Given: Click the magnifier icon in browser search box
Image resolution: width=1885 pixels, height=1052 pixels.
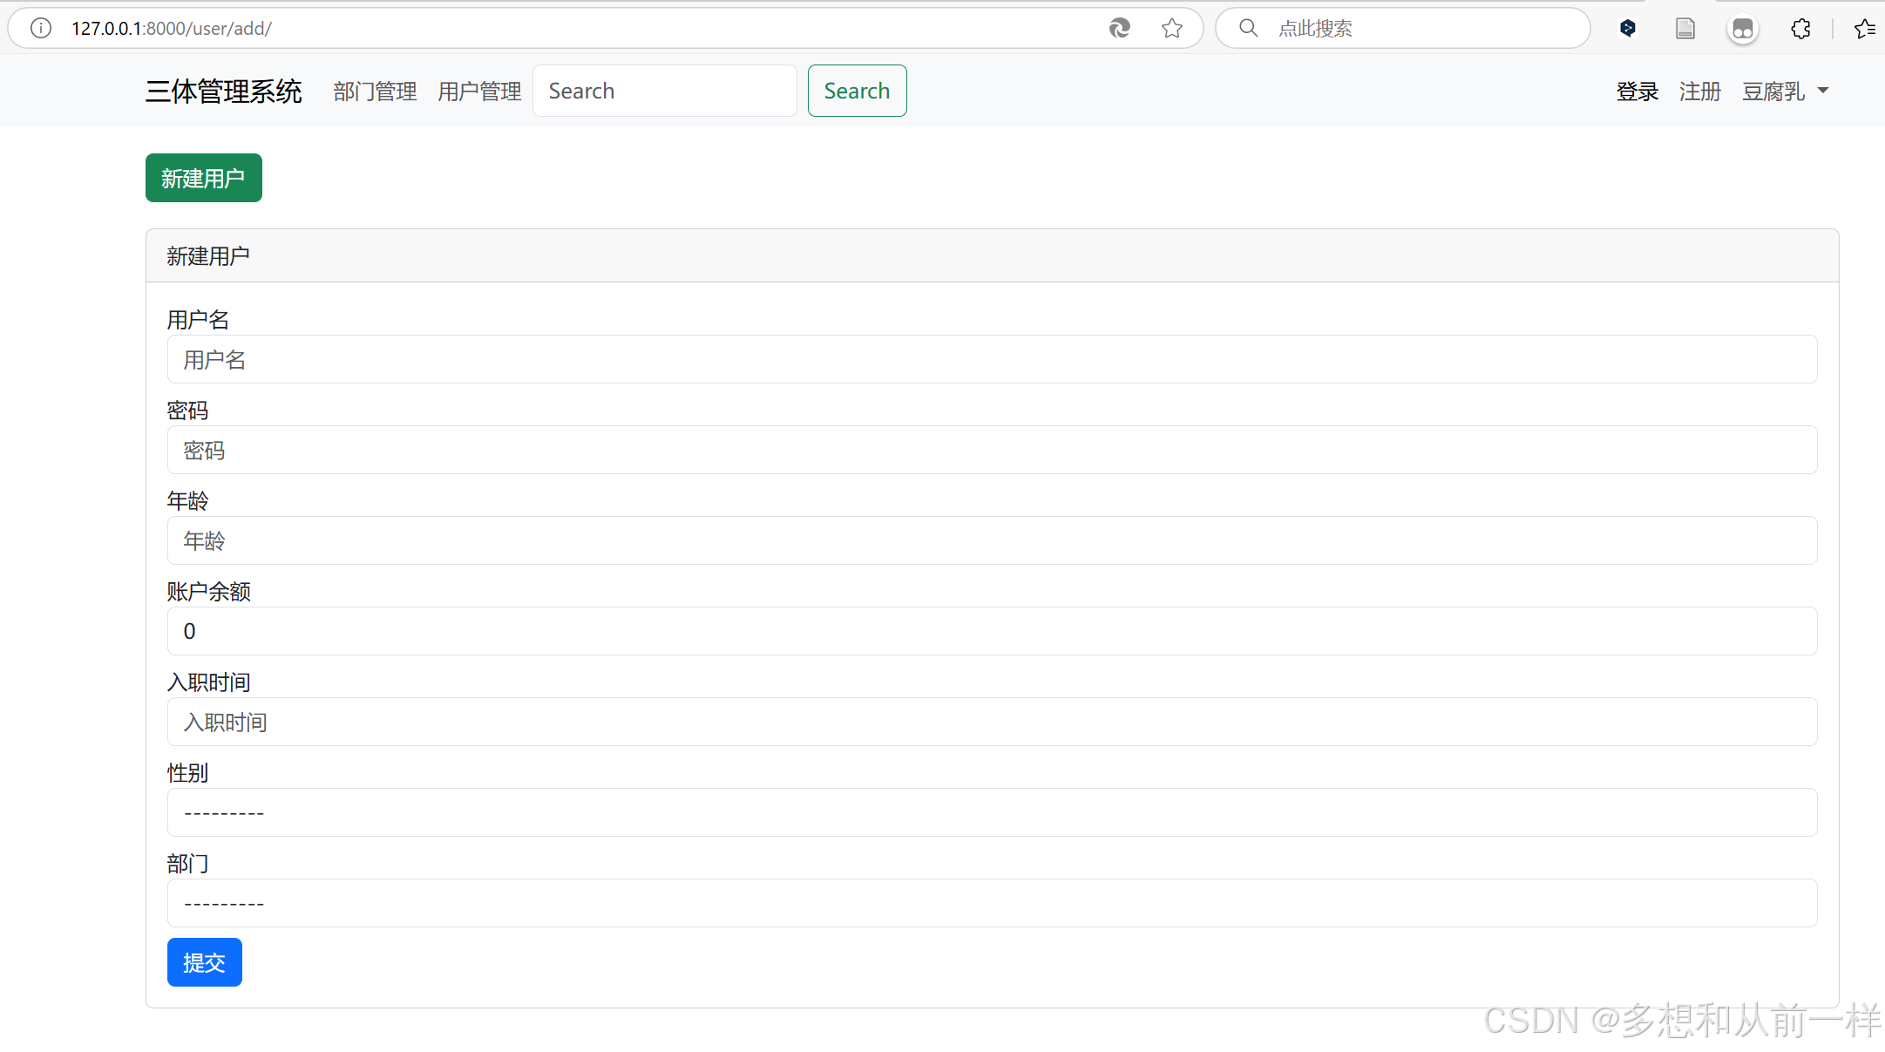Looking at the screenshot, I should point(1248,28).
